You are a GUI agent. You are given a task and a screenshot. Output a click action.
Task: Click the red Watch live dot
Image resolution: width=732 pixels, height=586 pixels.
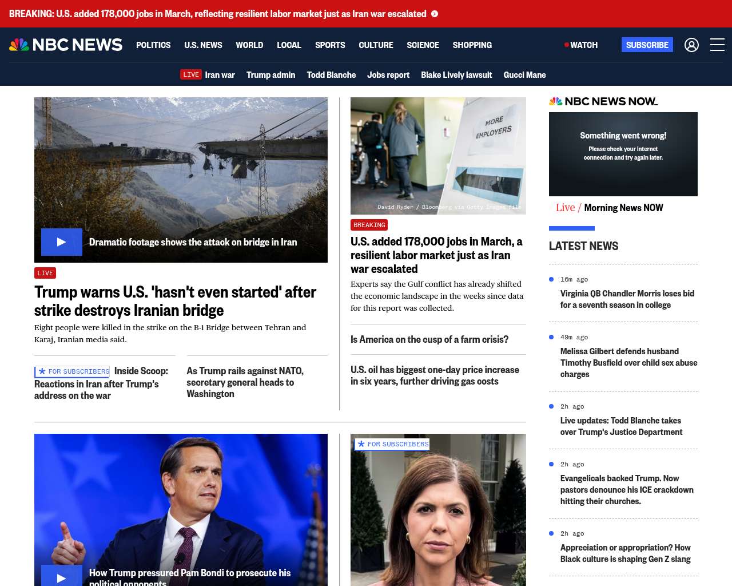pyautogui.click(x=566, y=45)
